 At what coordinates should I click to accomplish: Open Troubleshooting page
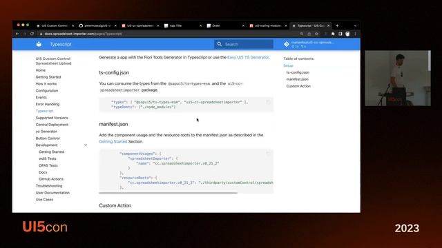tap(49, 186)
